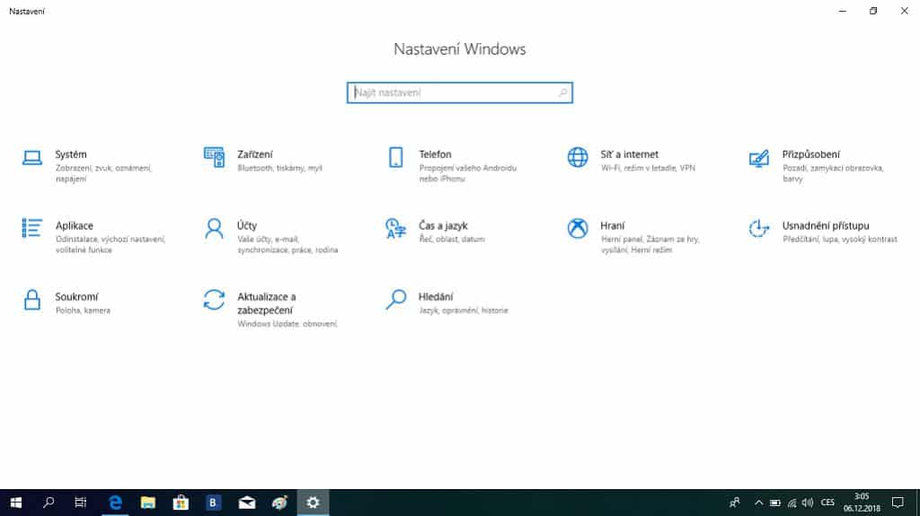Viewport: 920px width, 516px height.
Task: Click the Účty category title
Action: click(247, 225)
